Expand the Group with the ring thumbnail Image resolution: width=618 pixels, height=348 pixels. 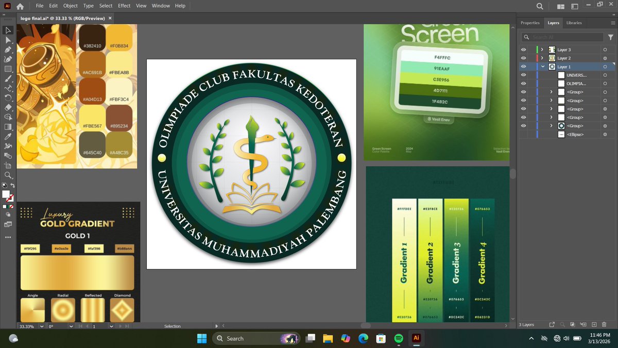point(552,126)
